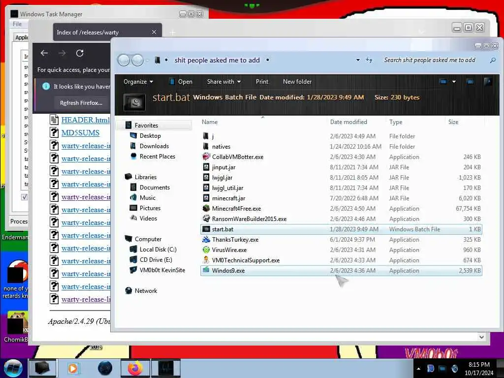The image size is (504, 378).
Task: Click New folder in the toolbar
Action: [297, 82]
